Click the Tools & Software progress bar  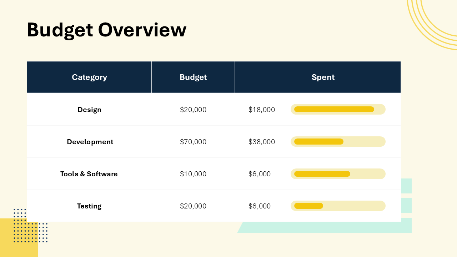coord(338,174)
